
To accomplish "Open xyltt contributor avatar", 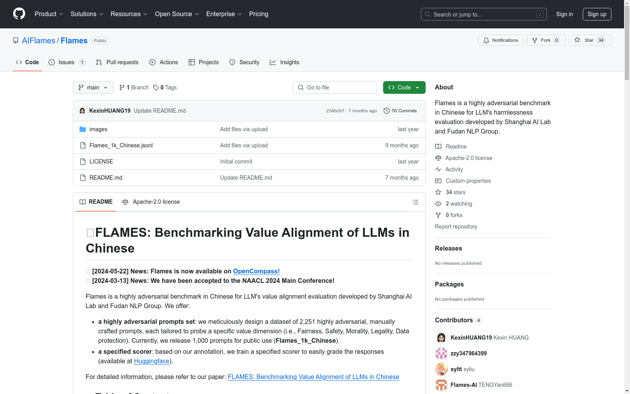I will point(441,369).
